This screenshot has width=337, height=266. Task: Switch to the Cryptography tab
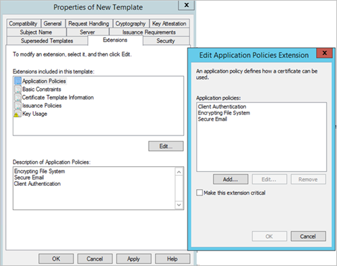[131, 24]
